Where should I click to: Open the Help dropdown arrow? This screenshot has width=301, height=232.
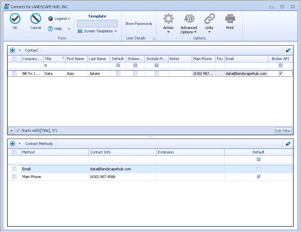[x=69, y=28]
